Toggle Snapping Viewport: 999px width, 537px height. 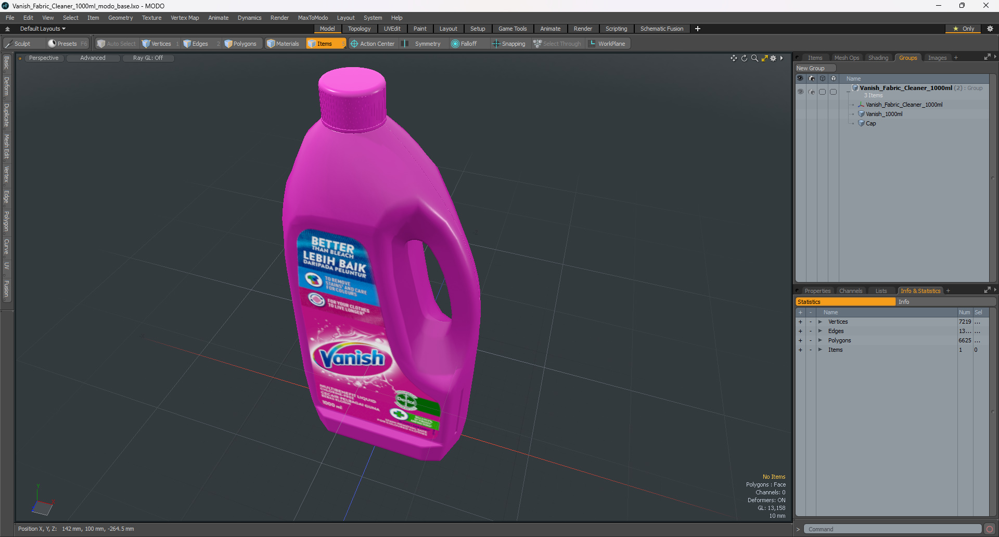[509, 44]
